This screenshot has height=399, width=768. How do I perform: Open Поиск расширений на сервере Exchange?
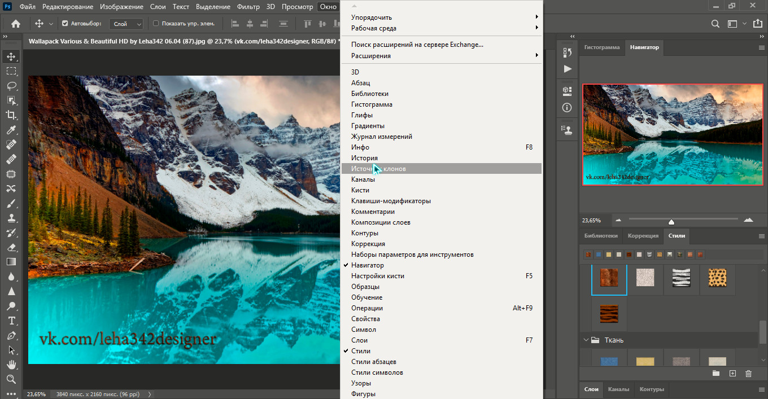(417, 45)
